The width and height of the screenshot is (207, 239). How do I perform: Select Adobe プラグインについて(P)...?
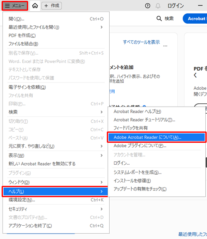(x=156, y=146)
